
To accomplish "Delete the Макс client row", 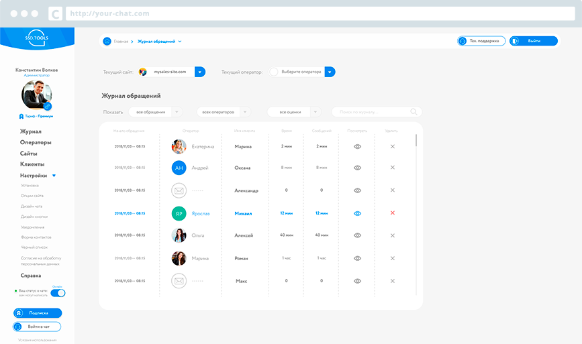I will point(392,281).
